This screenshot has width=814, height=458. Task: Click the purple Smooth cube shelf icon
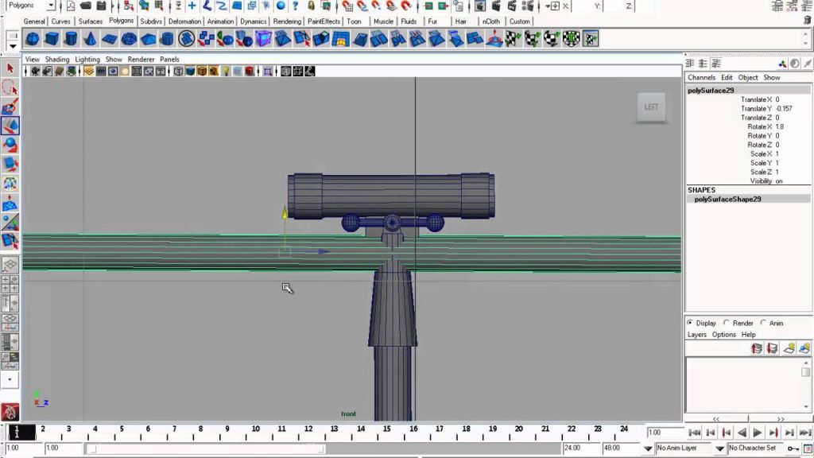(263, 39)
